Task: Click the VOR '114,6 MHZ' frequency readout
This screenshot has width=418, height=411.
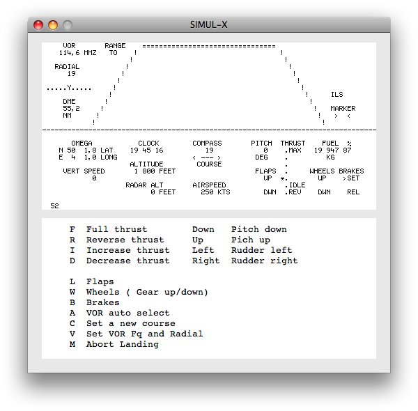Action: point(78,53)
